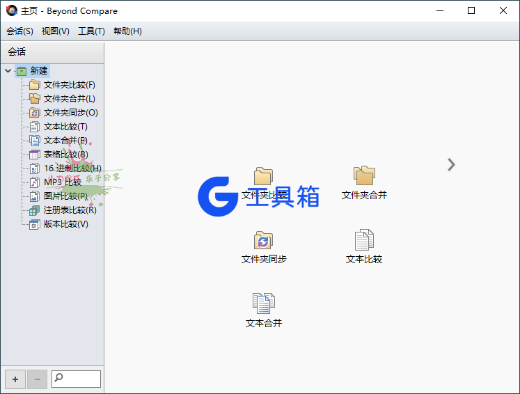Select 文件夹合并(L) text in session tree
Image resolution: width=520 pixels, height=394 pixels.
click(x=70, y=99)
